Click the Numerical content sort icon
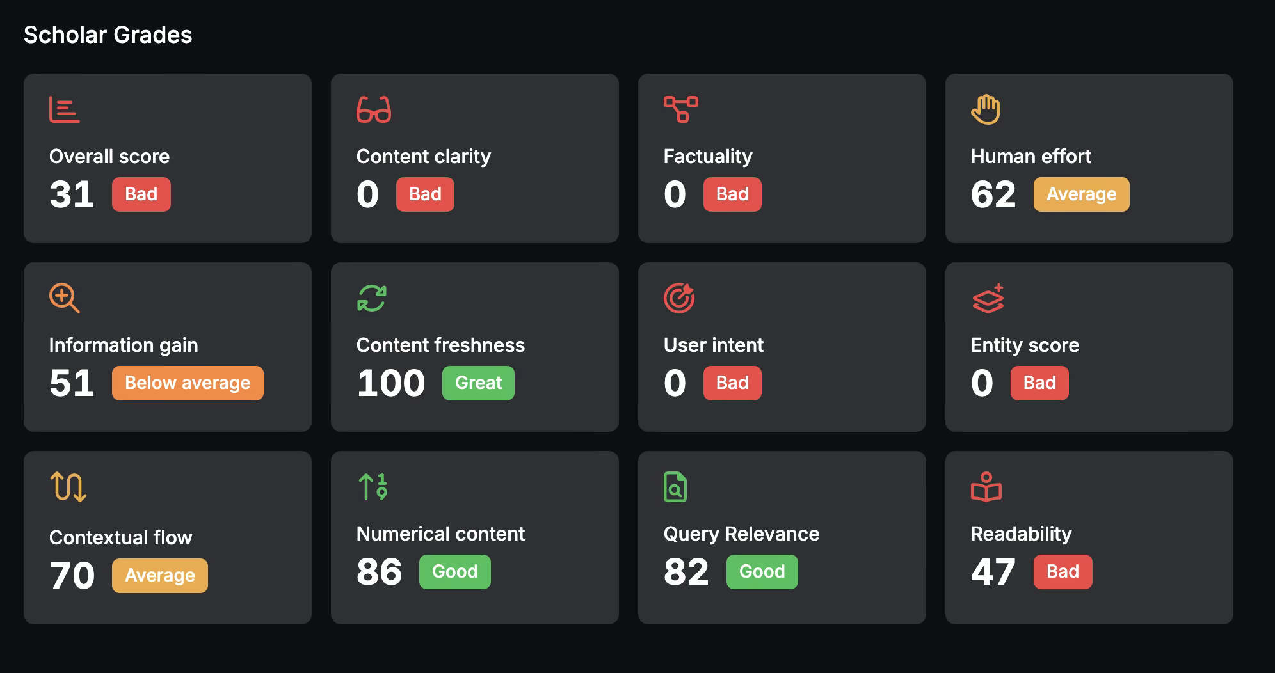 coord(373,487)
